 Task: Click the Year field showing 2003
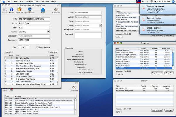(34, 27)
